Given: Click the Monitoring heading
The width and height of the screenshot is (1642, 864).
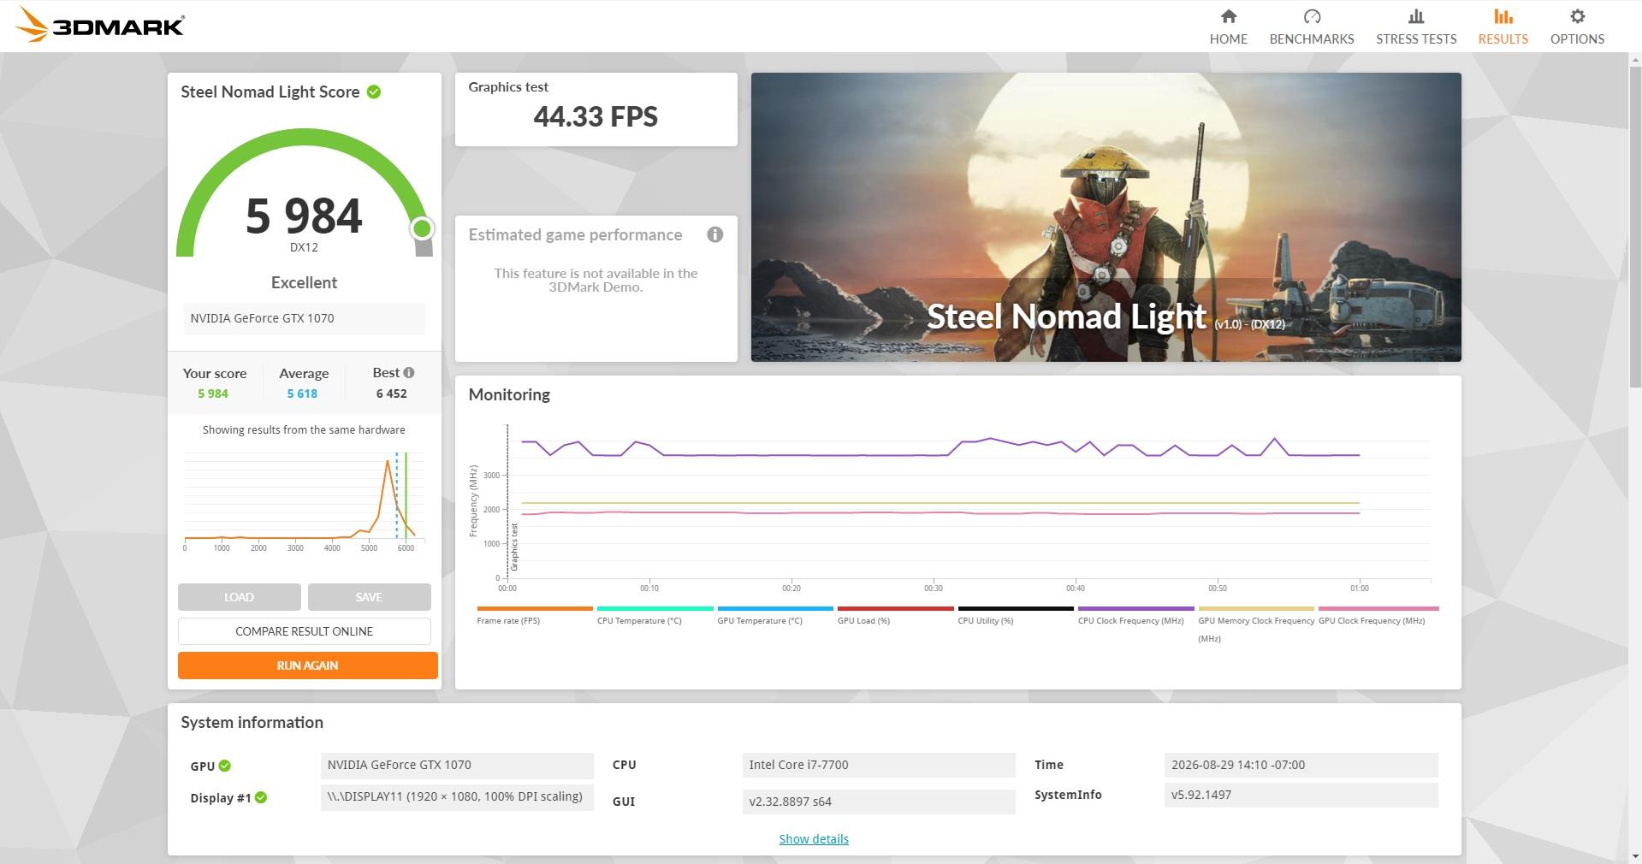Looking at the screenshot, I should [509, 394].
